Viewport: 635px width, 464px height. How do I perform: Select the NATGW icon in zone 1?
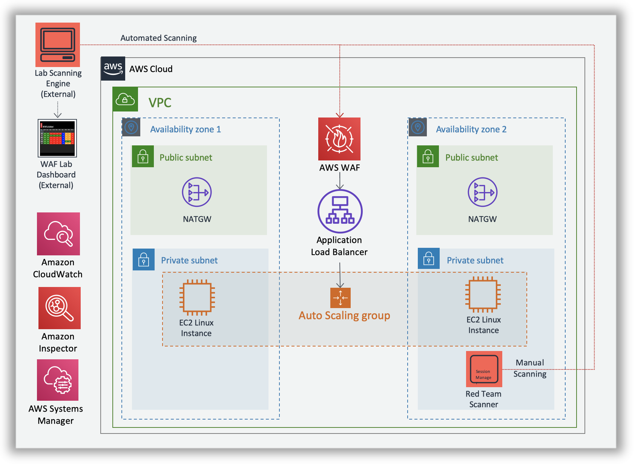[x=197, y=192]
